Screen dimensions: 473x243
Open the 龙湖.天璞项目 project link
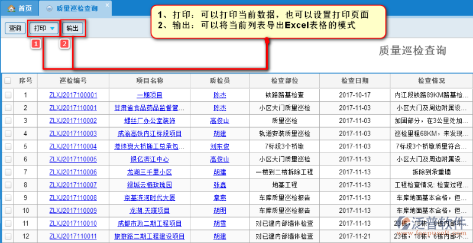click(x=150, y=210)
